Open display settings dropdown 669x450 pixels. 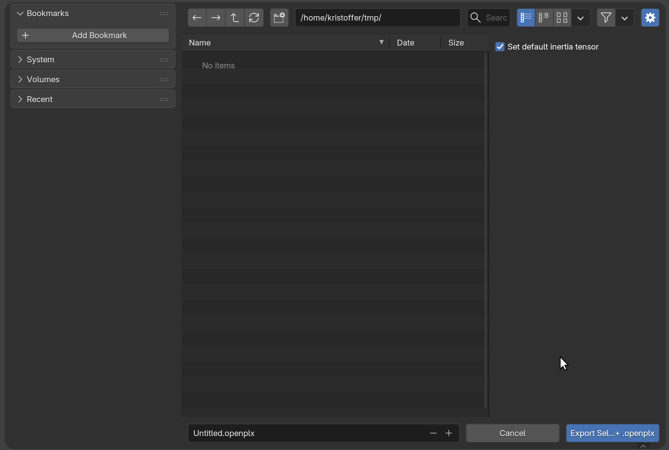(580, 18)
